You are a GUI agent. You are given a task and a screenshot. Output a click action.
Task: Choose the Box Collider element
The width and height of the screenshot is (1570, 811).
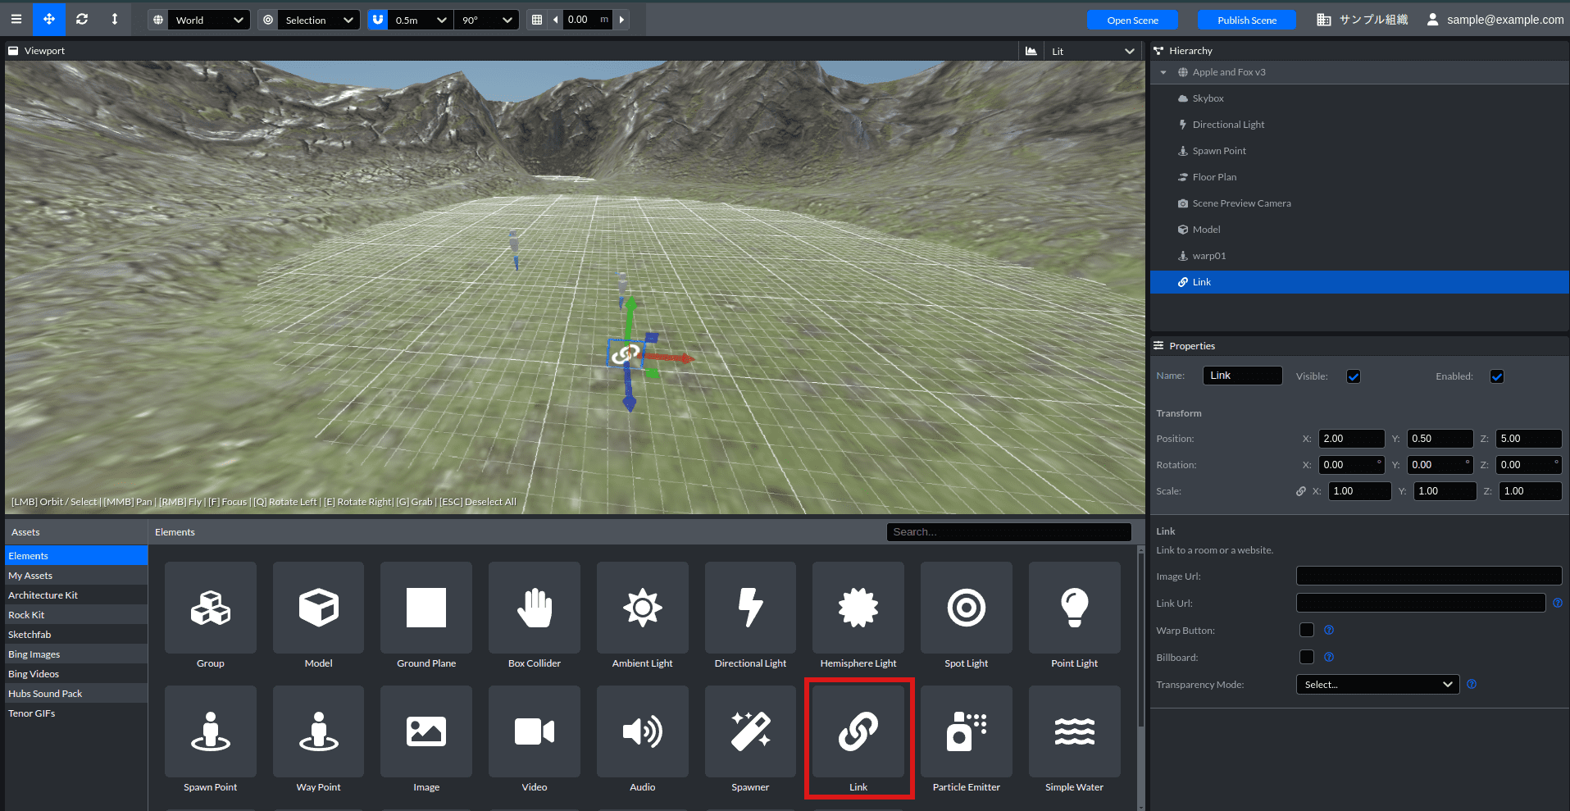pyautogui.click(x=534, y=608)
